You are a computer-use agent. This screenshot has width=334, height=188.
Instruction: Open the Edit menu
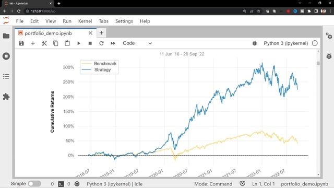tap(34, 21)
